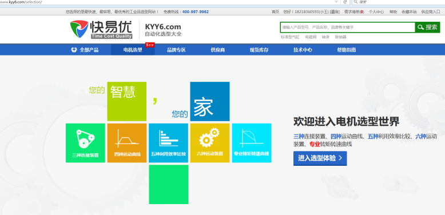Open the 电机选型 navigation tab

[133, 50]
